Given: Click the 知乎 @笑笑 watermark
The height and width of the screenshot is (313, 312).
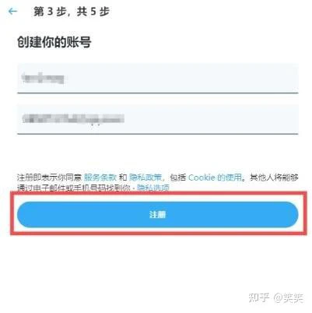Looking at the screenshot, I should pyautogui.click(x=275, y=297).
